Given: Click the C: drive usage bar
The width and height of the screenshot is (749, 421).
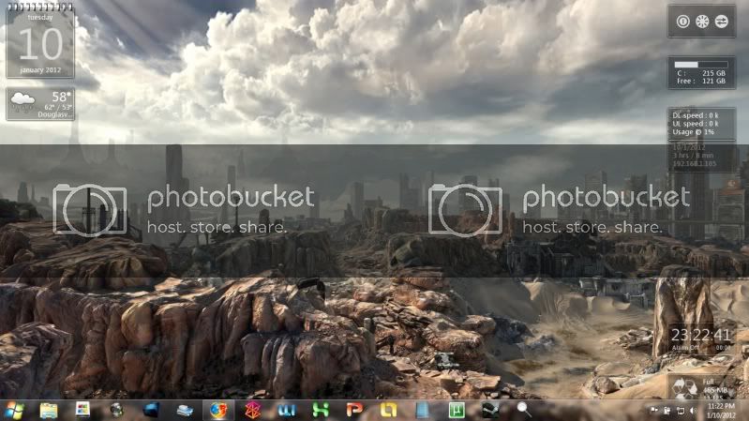Looking at the screenshot, I should tap(700, 65).
